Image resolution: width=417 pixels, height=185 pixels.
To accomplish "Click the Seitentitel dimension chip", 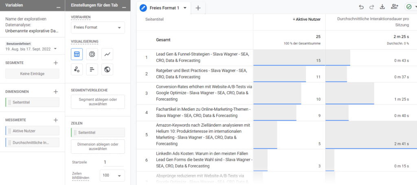I will pyautogui.click(x=32, y=102).
